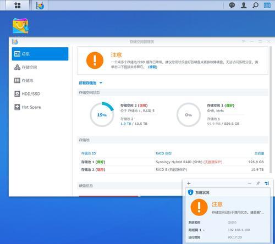Screen dimensions: 275x244
Task: Open the HDD/SSD section
Action: (40, 94)
